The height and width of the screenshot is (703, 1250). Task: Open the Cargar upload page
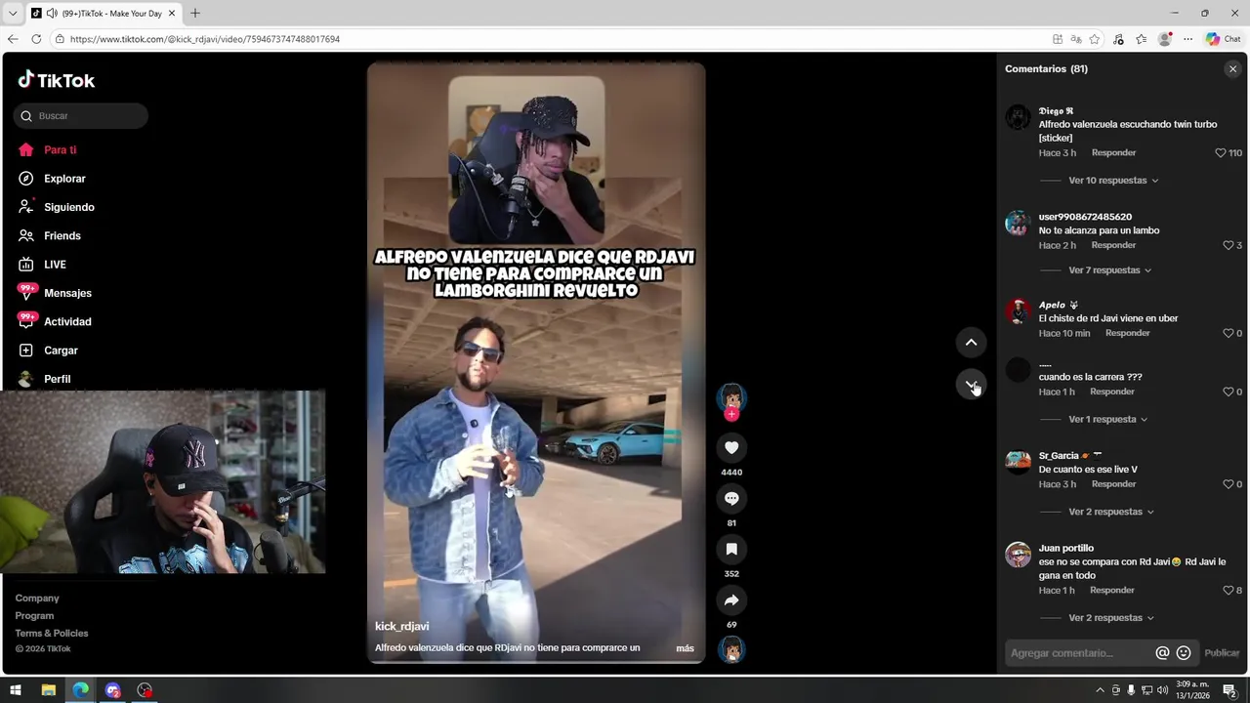click(48, 350)
